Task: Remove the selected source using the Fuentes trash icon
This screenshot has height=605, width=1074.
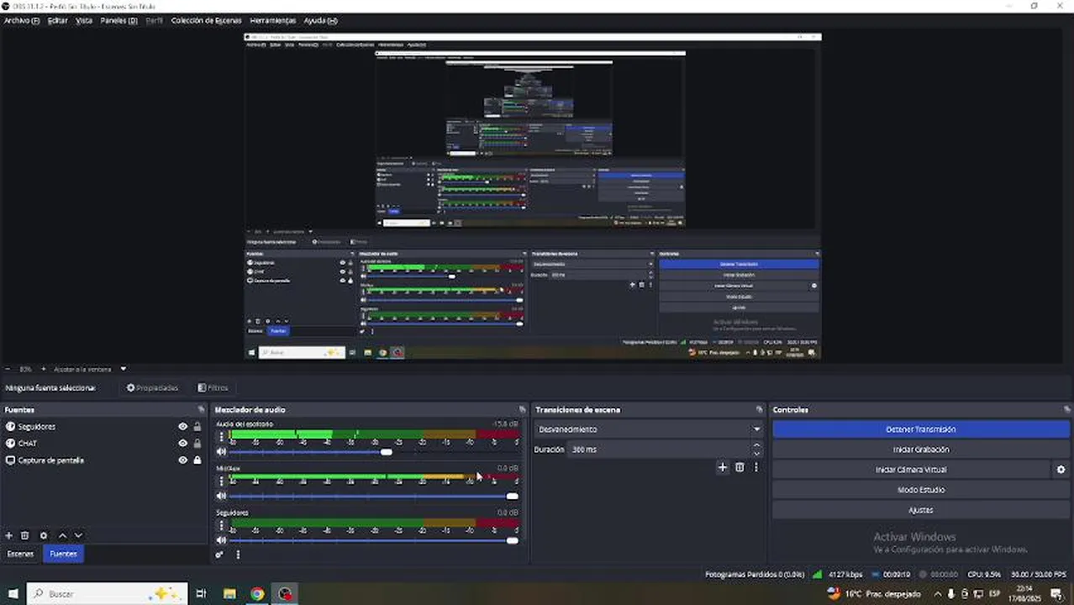Action: coord(25,535)
